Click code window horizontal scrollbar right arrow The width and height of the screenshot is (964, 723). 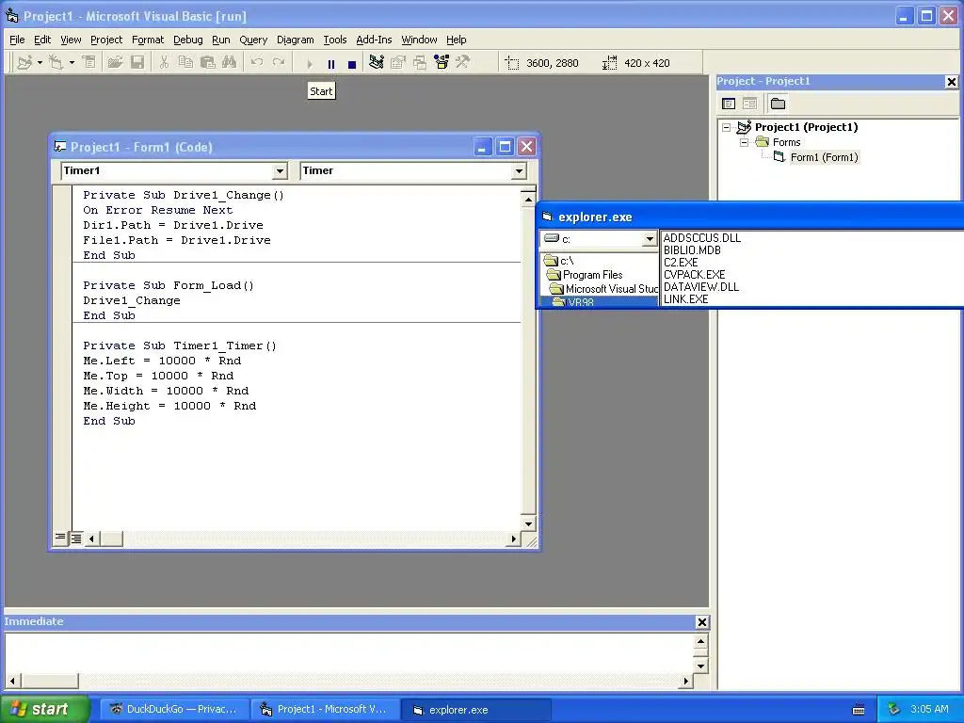coord(513,539)
